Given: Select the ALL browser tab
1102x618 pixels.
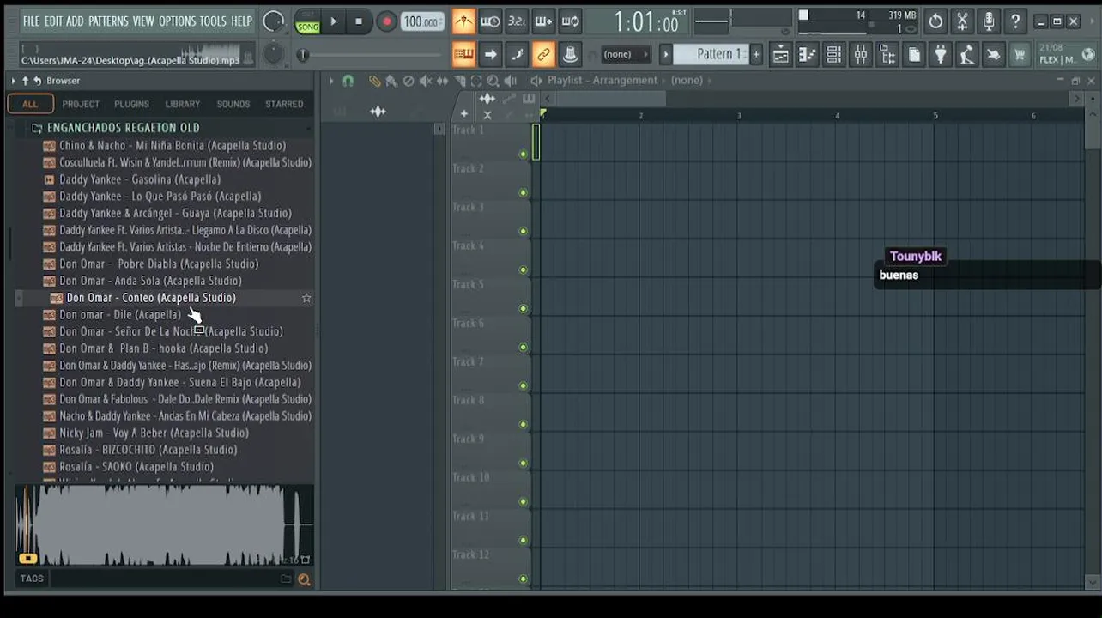Looking at the screenshot, I should pyautogui.click(x=30, y=104).
